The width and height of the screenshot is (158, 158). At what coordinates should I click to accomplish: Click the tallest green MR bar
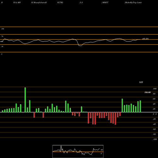pyautogui.click(x=25, y=100)
